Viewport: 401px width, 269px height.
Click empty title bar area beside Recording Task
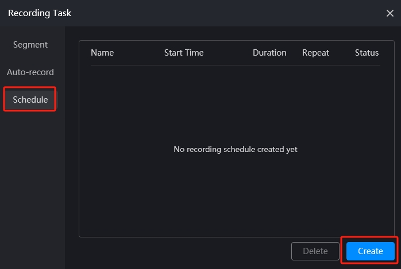tap(228, 13)
